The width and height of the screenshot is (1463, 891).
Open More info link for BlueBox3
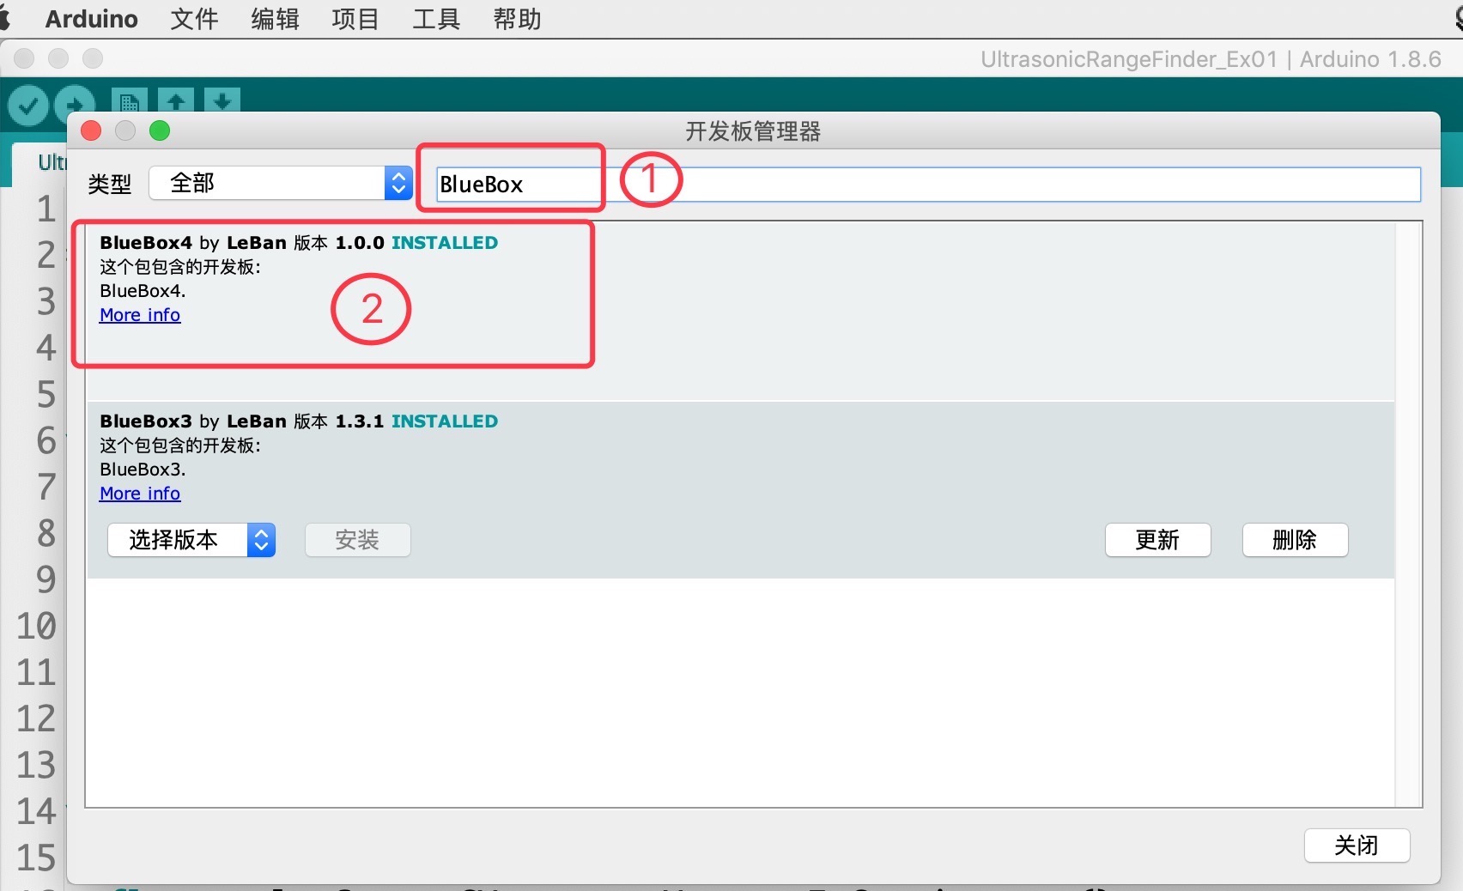(140, 494)
